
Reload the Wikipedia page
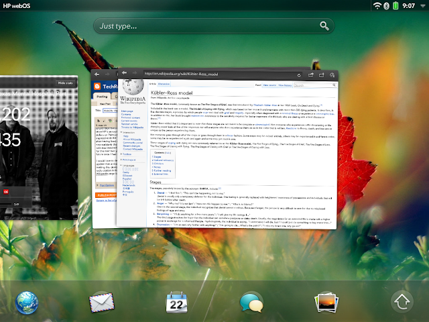click(299, 75)
